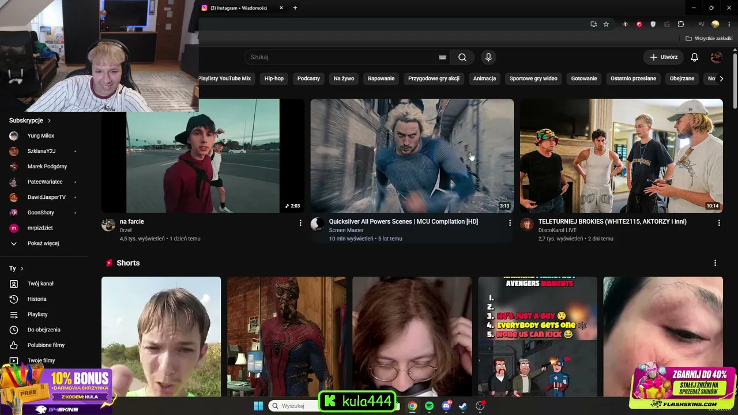Open the 'Wszystkie zakładki' bookmarks folder
The image size is (738, 415).
709,39
